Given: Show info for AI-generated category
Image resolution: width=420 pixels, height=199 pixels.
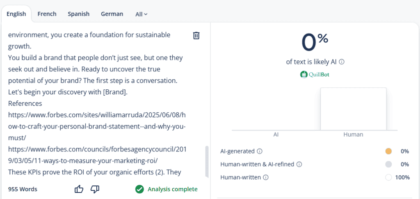Looking at the screenshot, I should 260,151.
